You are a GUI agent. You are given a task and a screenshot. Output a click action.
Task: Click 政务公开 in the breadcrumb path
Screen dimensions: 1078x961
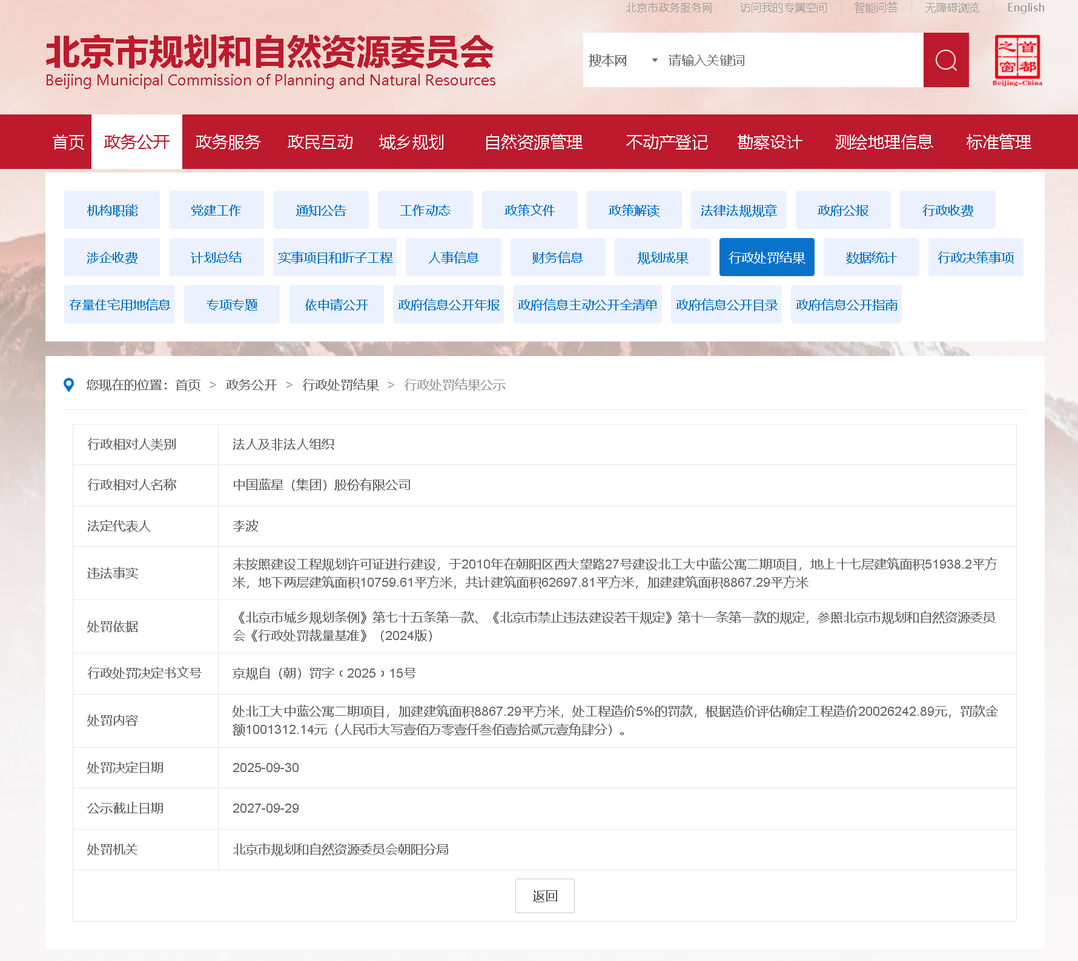click(x=251, y=385)
